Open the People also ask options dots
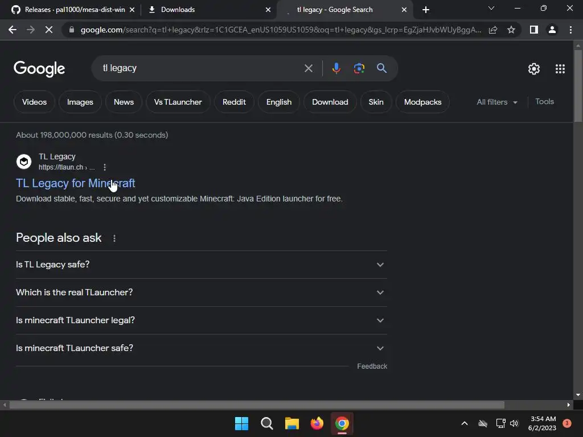583x437 pixels. point(114,238)
